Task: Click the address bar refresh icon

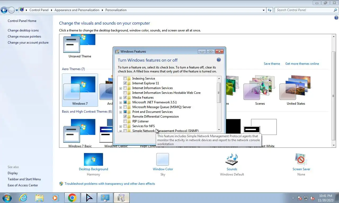Action: (270, 10)
